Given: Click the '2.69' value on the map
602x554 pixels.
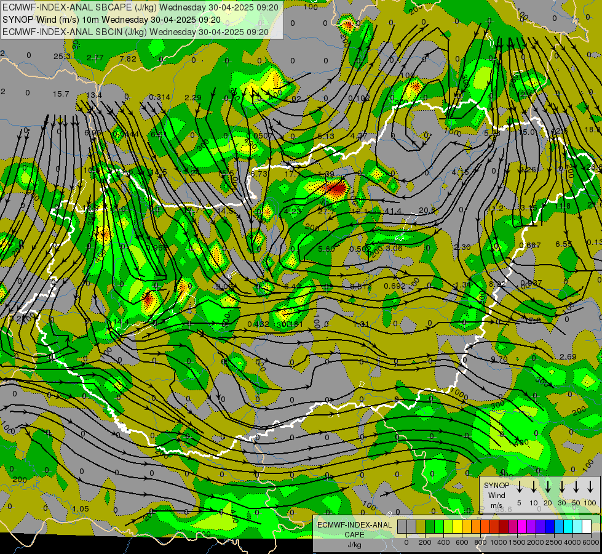Looking at the screenshot, I should click(x=568, y=356).
